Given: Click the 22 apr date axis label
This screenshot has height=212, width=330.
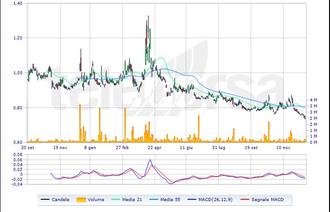Looking at the screenshot, I should (154, 147).
